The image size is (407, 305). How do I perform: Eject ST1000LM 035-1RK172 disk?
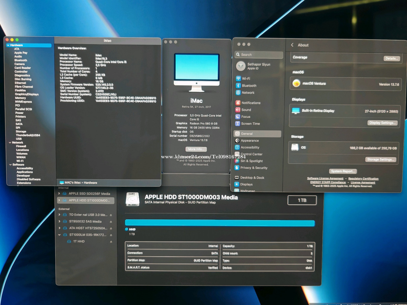click(x=111, y=235)
